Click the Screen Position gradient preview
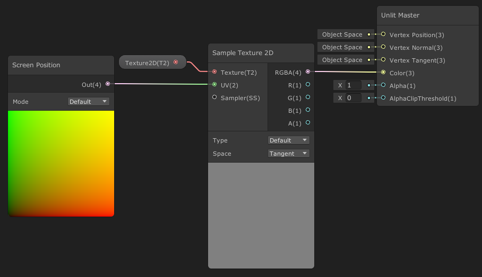The image size is (482, 277). pos(61,164)
